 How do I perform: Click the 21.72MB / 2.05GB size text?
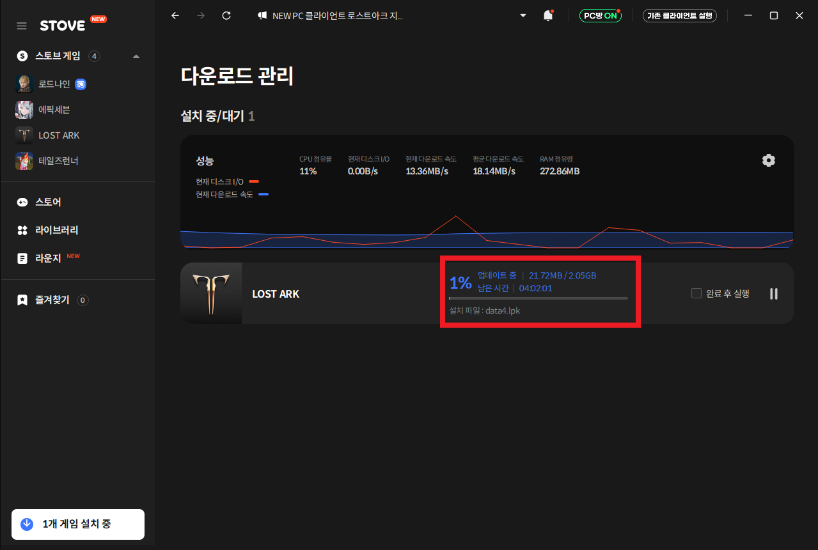562,275
